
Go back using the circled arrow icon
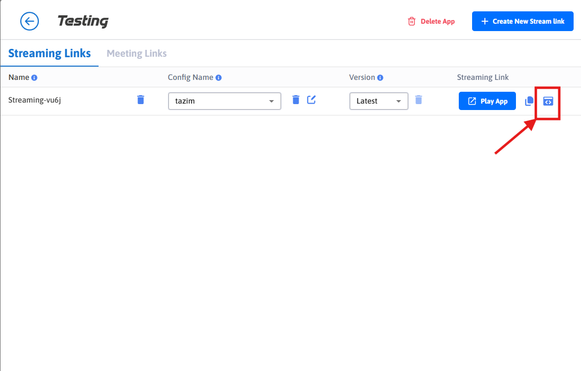point(29,21)
